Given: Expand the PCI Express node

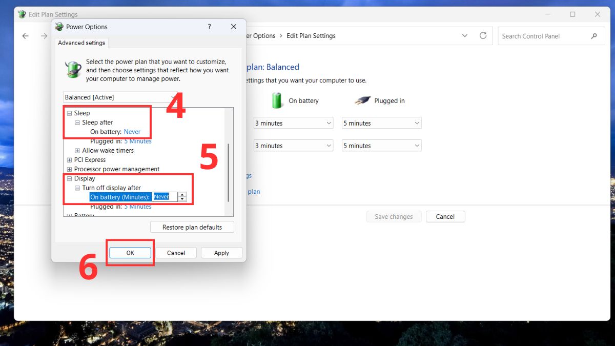Looking at the screenshot, I should (x=69, y=160).
